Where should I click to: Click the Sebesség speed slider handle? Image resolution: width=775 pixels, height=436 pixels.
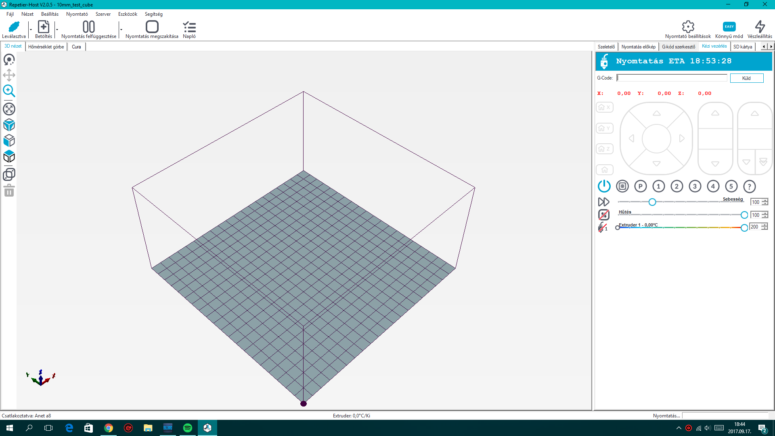pyautogui.click(x=652, y=202)
